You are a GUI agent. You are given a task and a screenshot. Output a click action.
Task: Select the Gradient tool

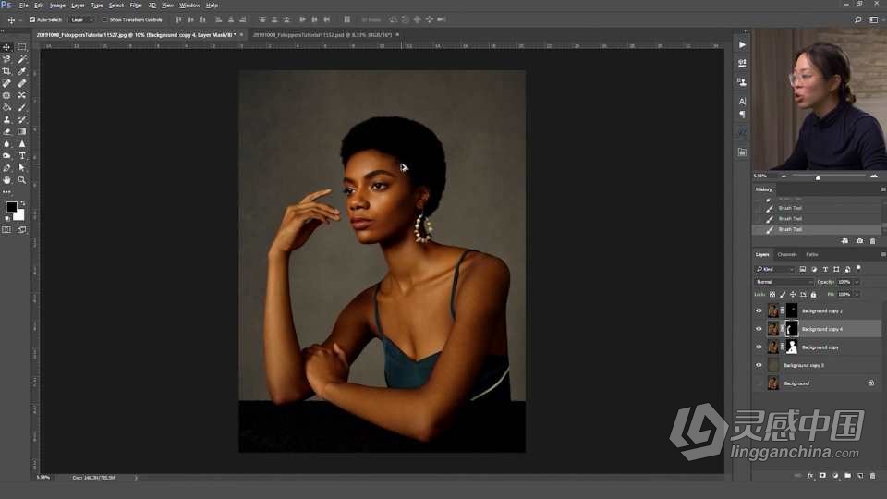pos(21,131)
